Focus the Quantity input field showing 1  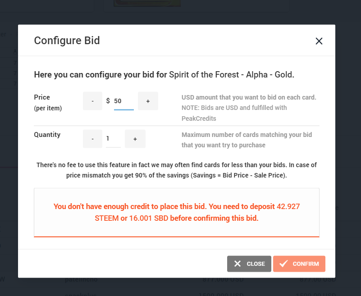[x=113, y=139]
